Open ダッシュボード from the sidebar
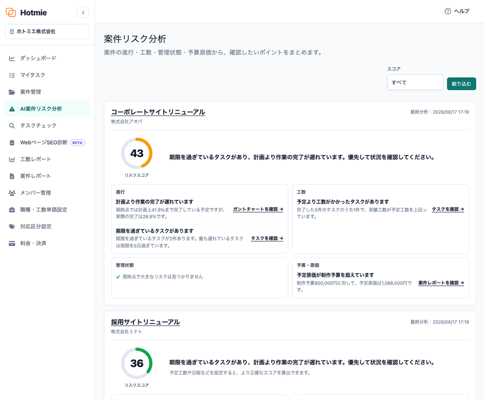Viewport: 484px width, 400px height. tap(47, 58)
